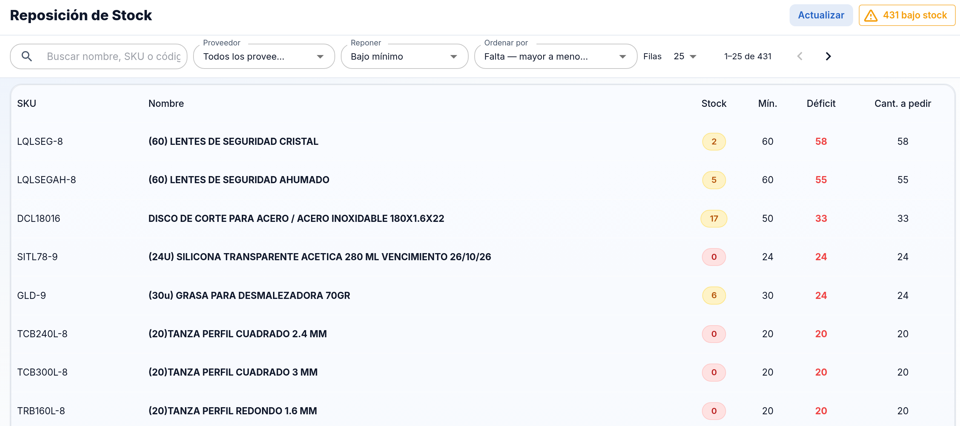This screenshot has height=426, width=960.
Task: Open the Reponer dropdown
Action: tap(404, 56)
